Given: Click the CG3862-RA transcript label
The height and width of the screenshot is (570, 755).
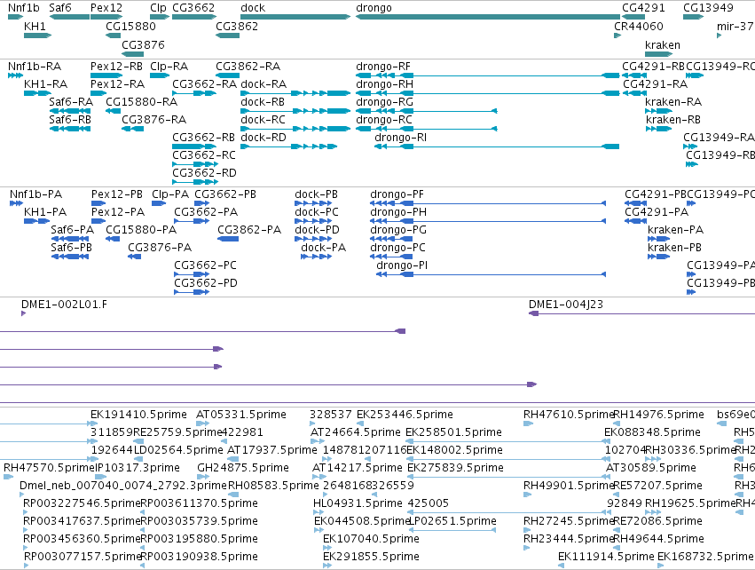Looking at the screenshot, I should (x=248, y=67).
